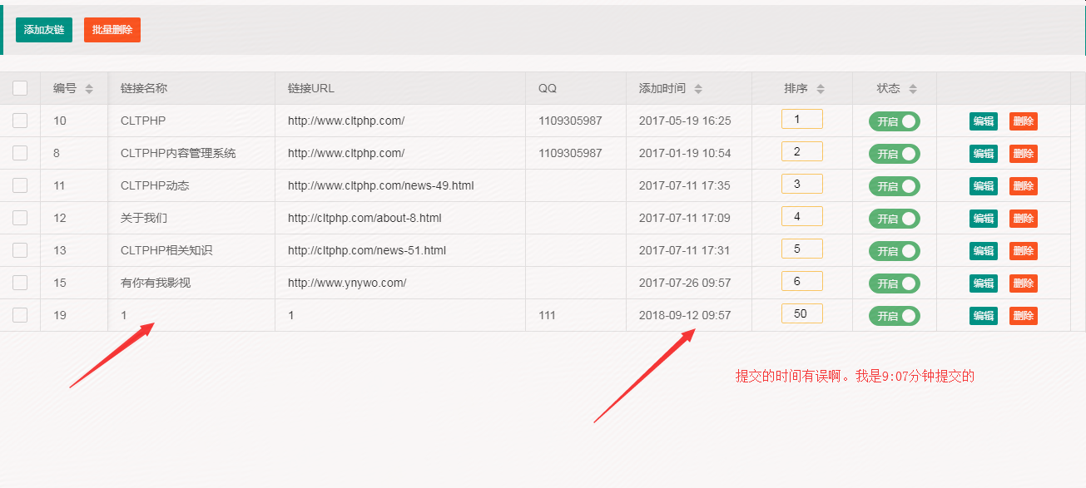Toggle 开启 switch for 关于我们

pos(895,219)
